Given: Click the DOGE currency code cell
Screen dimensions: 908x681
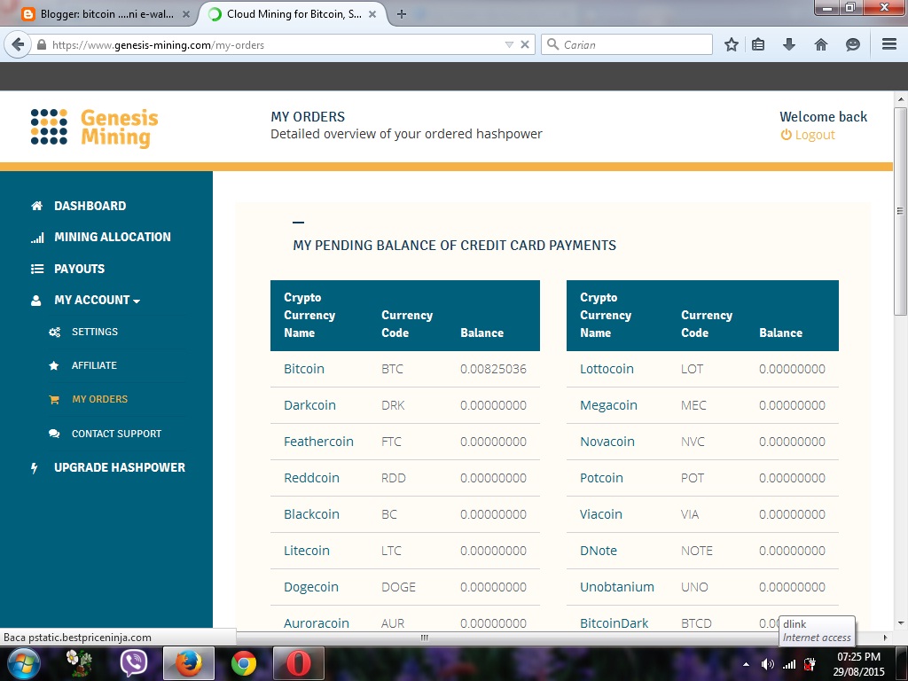Looking at the screenshot, I should click(398, 587).
